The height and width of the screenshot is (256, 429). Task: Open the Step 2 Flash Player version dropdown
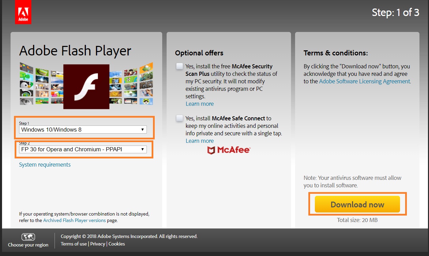pos(83,149)
